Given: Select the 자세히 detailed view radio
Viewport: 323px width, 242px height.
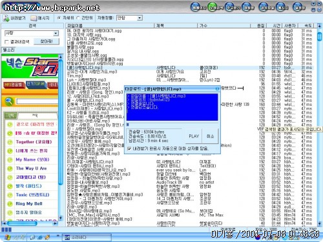Looking at the screenshot, I should (59, 18).
